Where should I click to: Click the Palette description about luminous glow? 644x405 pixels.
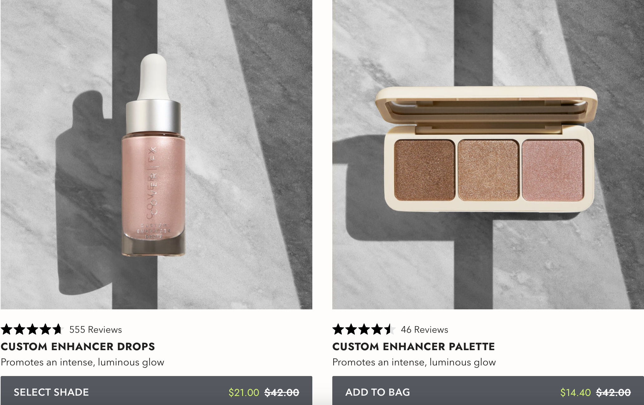pos(414,362)
